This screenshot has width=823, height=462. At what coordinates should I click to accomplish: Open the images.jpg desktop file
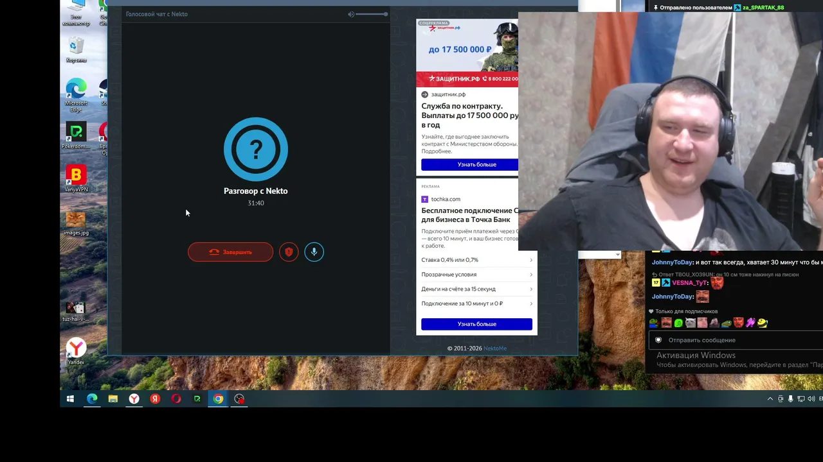tap(76, 223)
